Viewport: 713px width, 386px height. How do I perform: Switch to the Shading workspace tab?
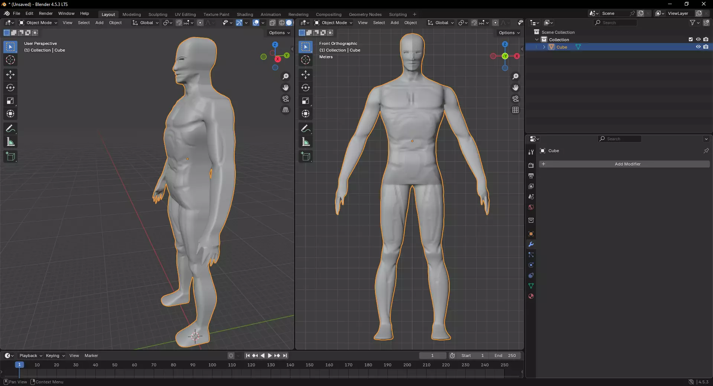pos(245,14)
